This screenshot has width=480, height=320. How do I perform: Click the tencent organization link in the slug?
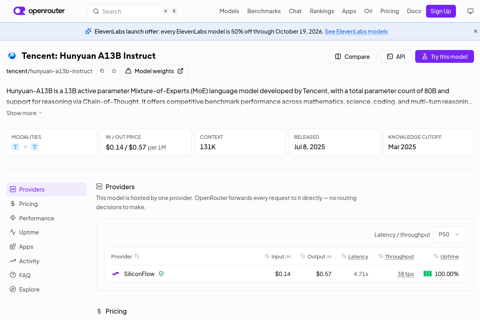(17, 71)
